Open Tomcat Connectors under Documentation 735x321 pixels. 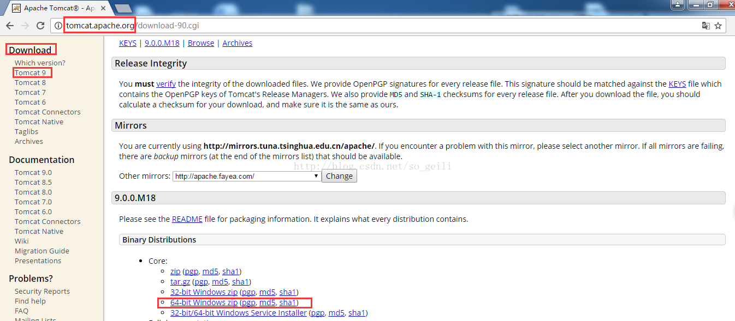coord(48,222)
